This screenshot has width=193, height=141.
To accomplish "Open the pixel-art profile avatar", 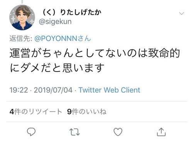I will coord(22,17).
